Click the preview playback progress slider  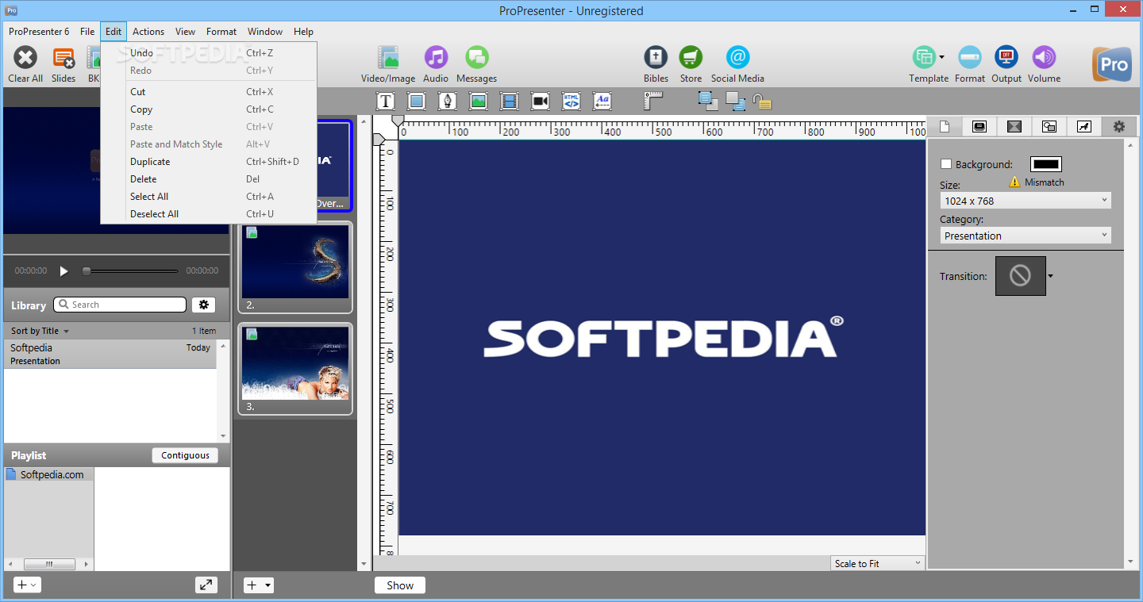130,271
